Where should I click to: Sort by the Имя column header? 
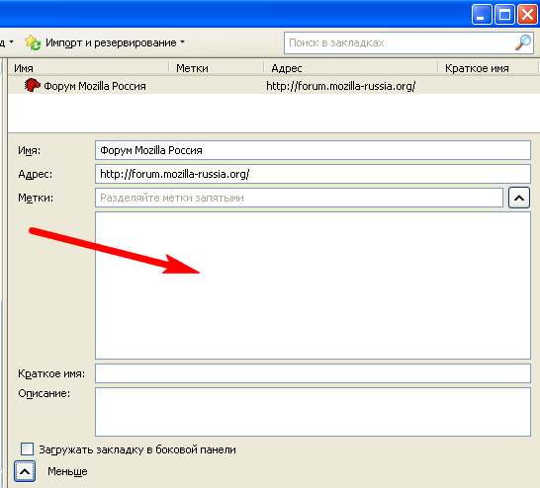(89, 68)
